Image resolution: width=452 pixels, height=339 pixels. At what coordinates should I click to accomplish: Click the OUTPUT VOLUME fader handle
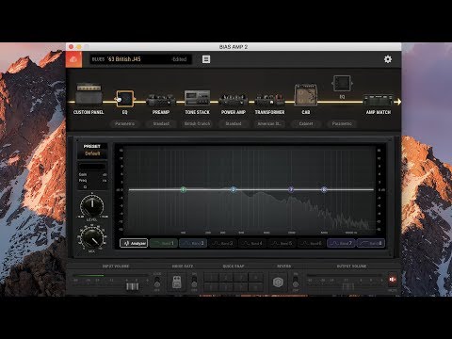coord(347,286)
